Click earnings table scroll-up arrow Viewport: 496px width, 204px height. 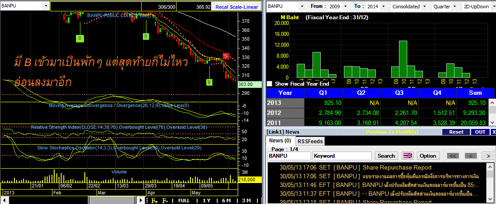coord(493,103)
